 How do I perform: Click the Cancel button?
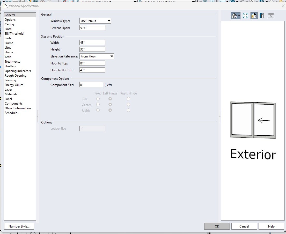[244, 226]
